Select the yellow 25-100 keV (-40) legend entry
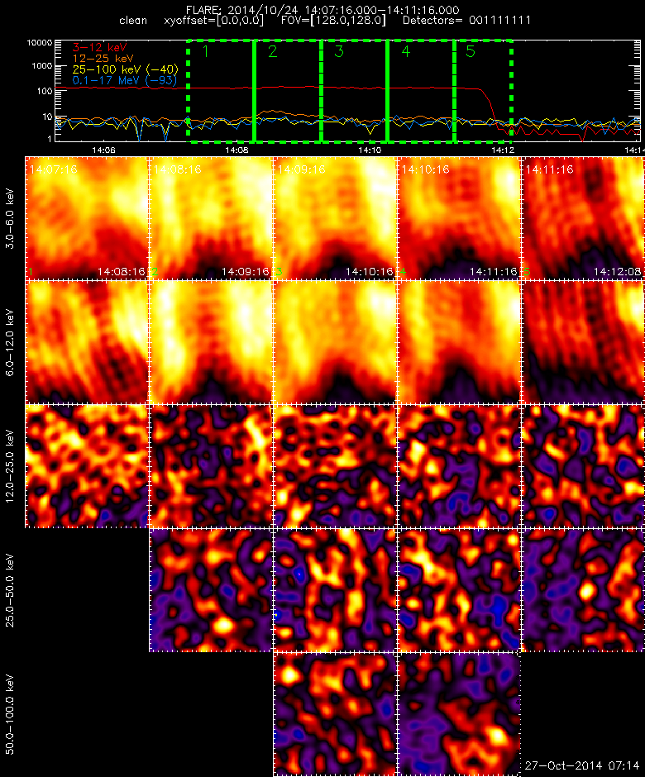This screenshot has height=777, width=645. (x=126, y=69)
